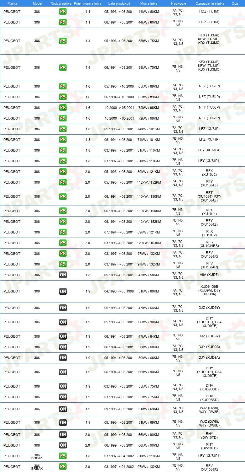Click the Pojemność silnika column header
The height and width of the screenshot is (472, 245).
point(88,3)
